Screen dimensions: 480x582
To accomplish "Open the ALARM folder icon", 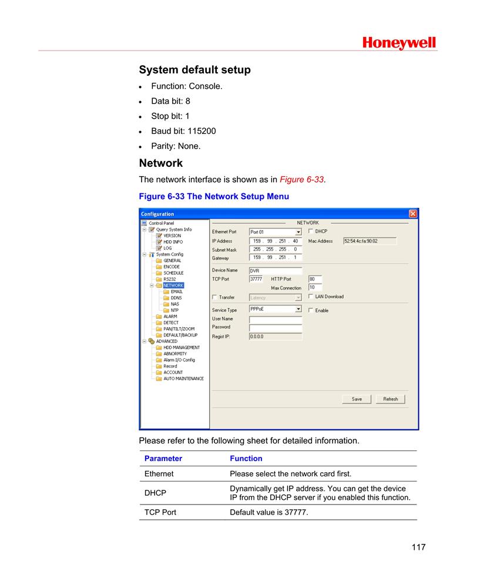I will [159, 317].
